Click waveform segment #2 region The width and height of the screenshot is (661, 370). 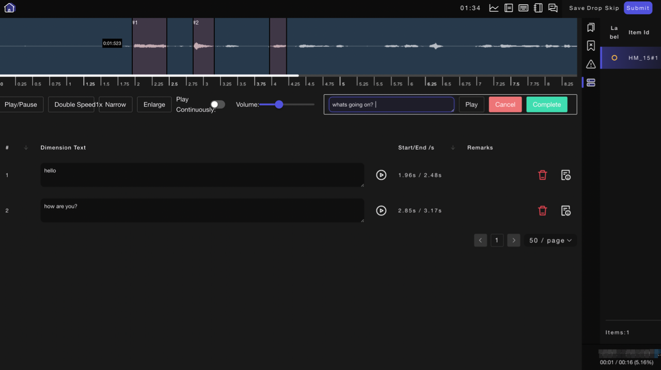[203, 46]
